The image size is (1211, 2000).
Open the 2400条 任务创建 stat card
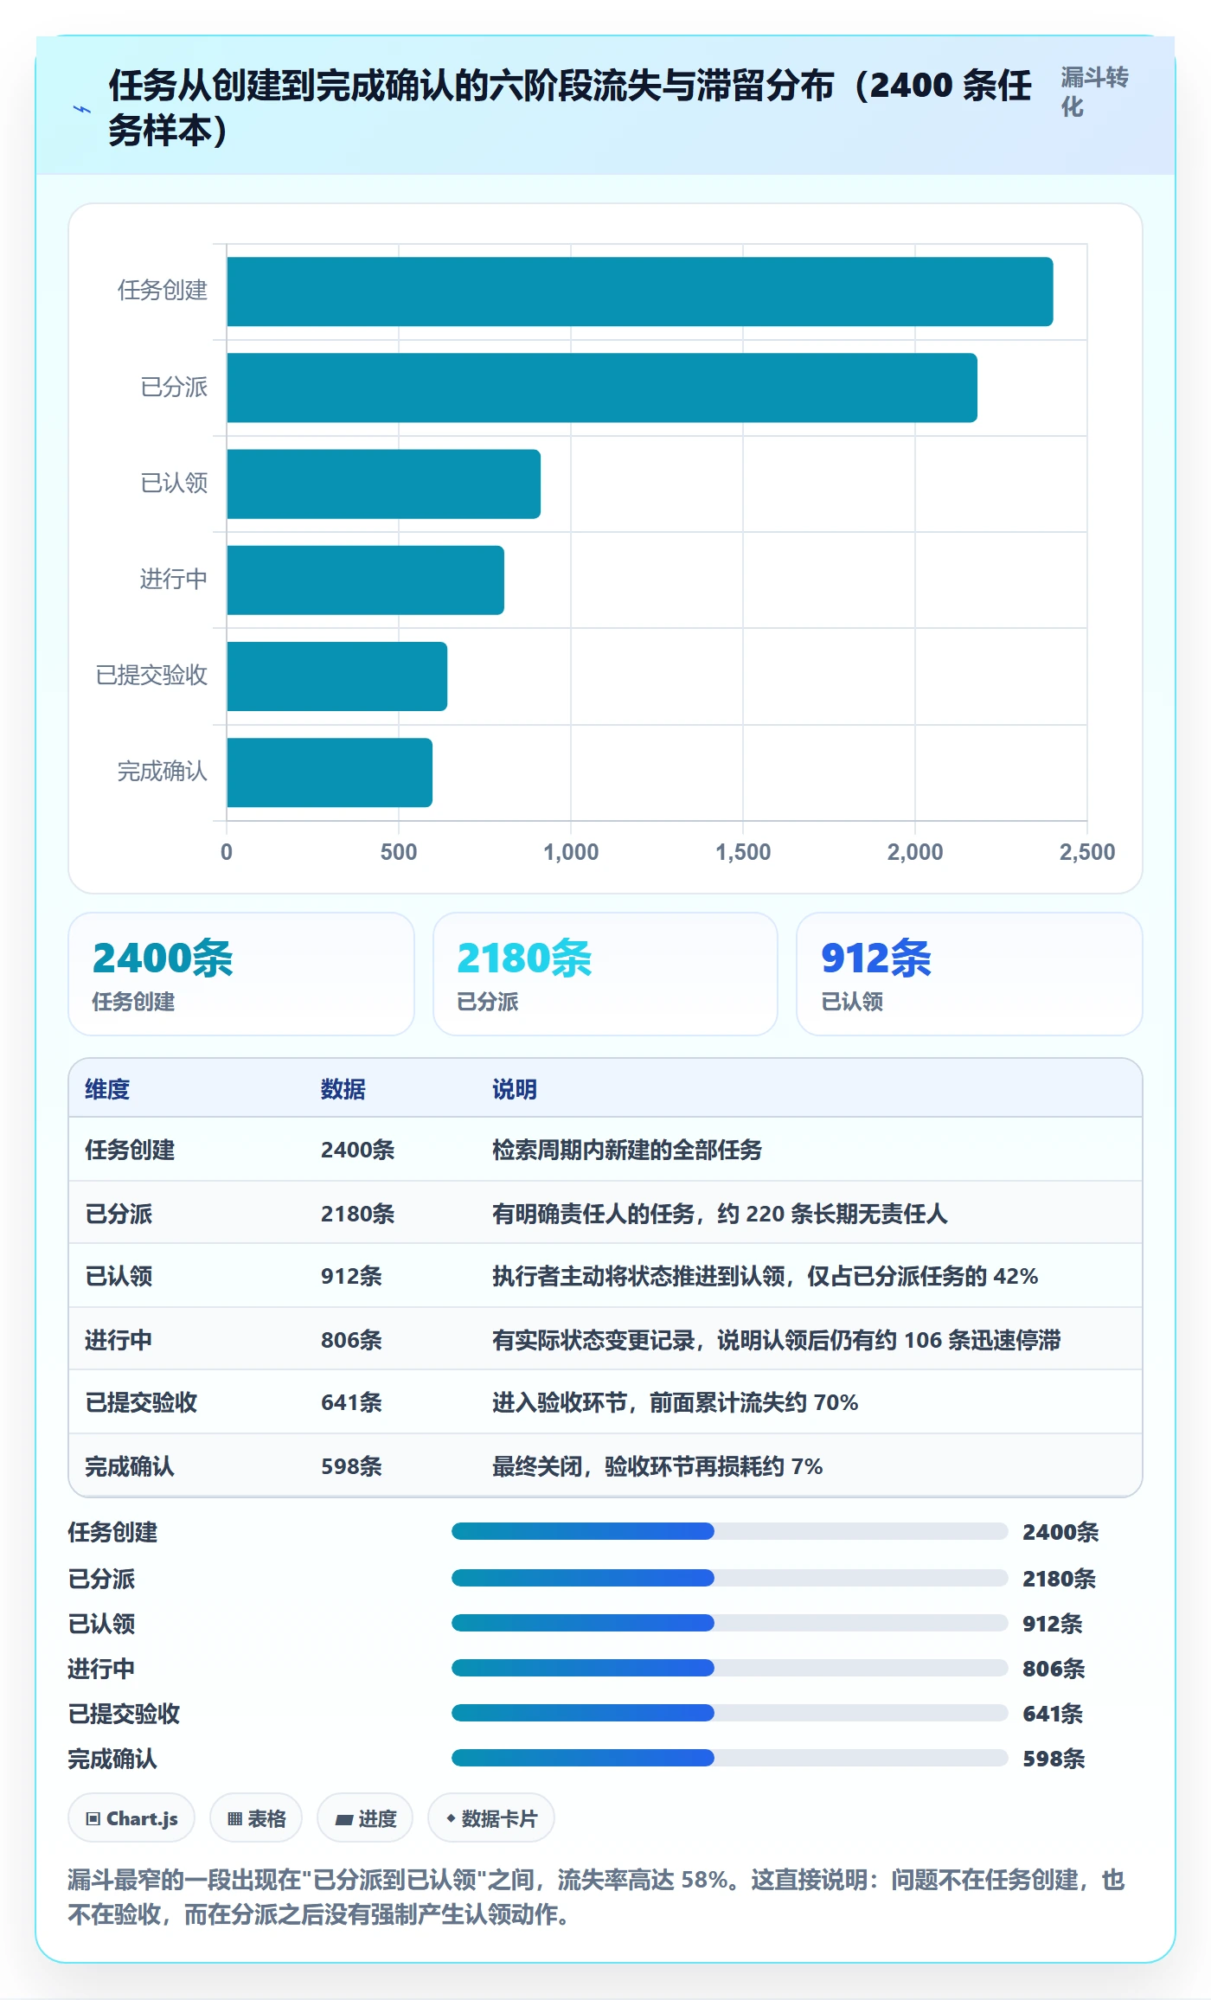pos(241,974)
